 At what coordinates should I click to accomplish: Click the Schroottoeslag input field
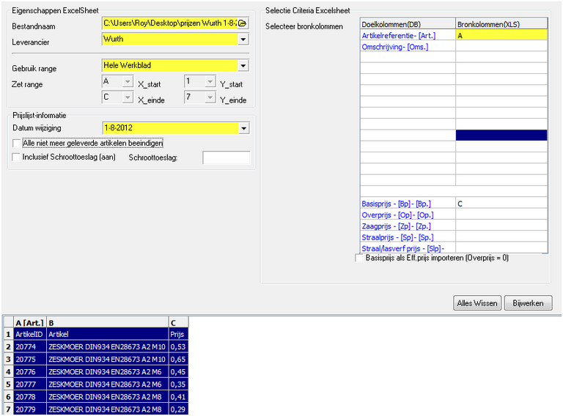click(227, 157)
